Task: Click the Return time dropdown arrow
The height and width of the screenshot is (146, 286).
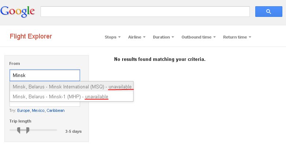Action: (x=250, y=37)
